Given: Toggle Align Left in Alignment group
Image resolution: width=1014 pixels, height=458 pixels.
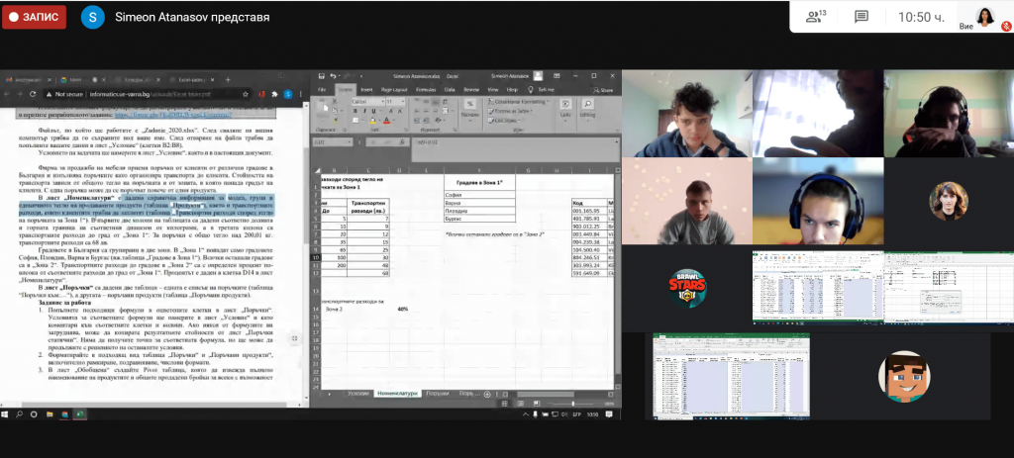Looking at the screenshot, I should 417,111.
